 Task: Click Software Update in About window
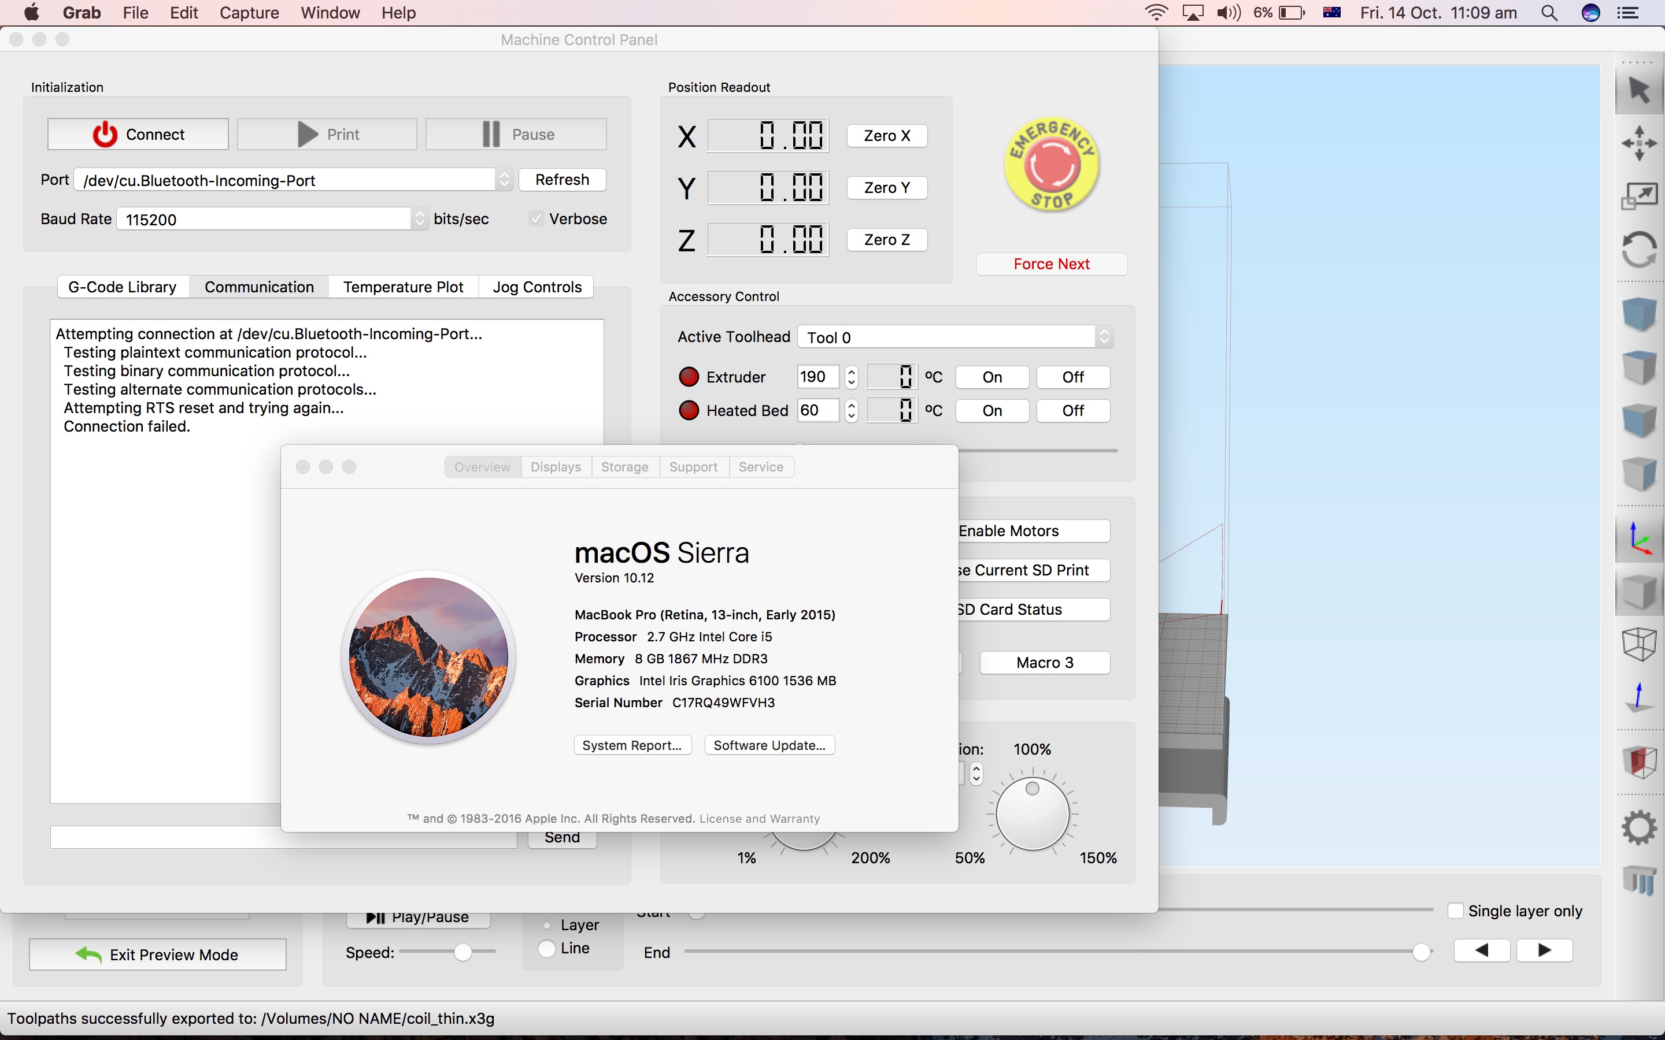point(769,745)
